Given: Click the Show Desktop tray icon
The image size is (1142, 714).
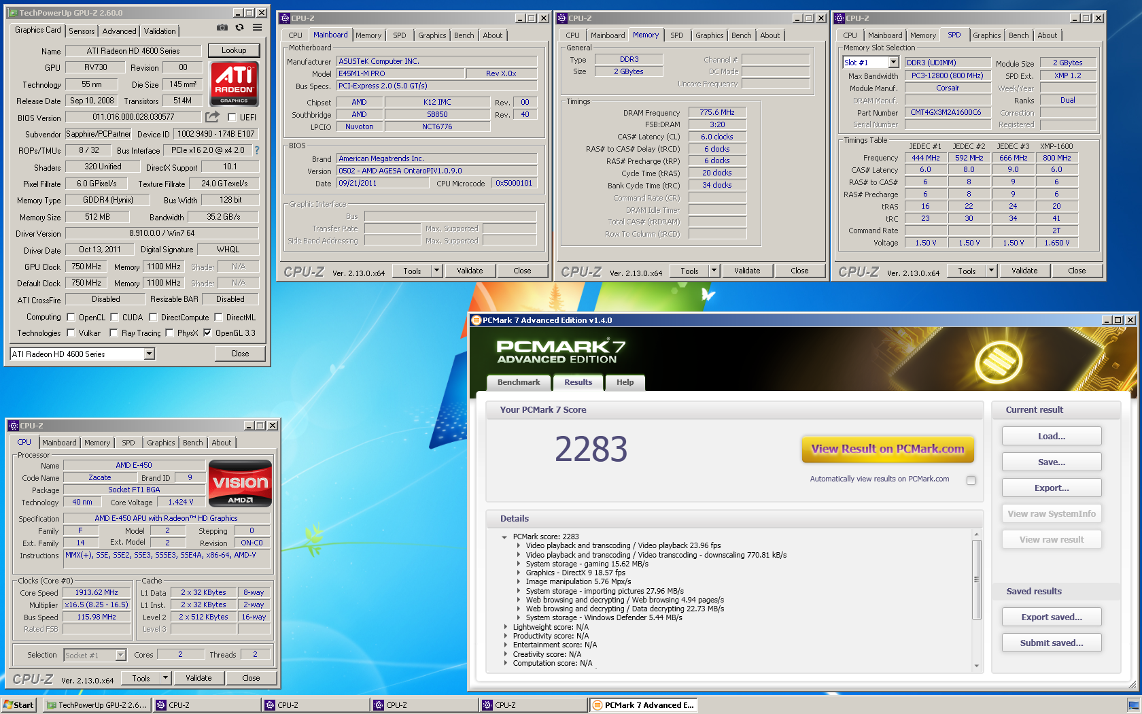Looking at the screenshot, I should point(1133,705).
